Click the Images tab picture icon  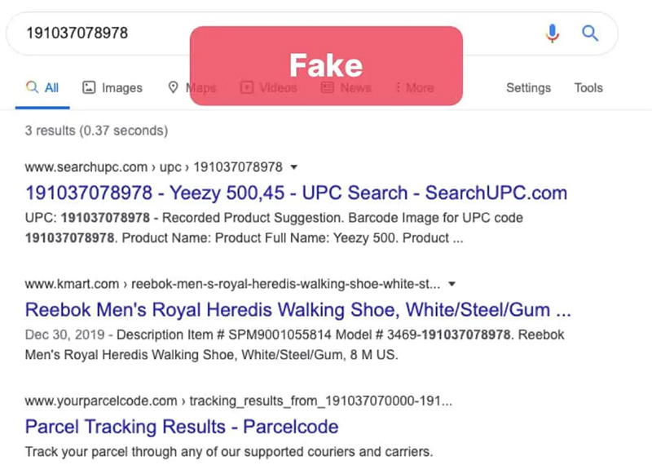(x=89, y=87)
